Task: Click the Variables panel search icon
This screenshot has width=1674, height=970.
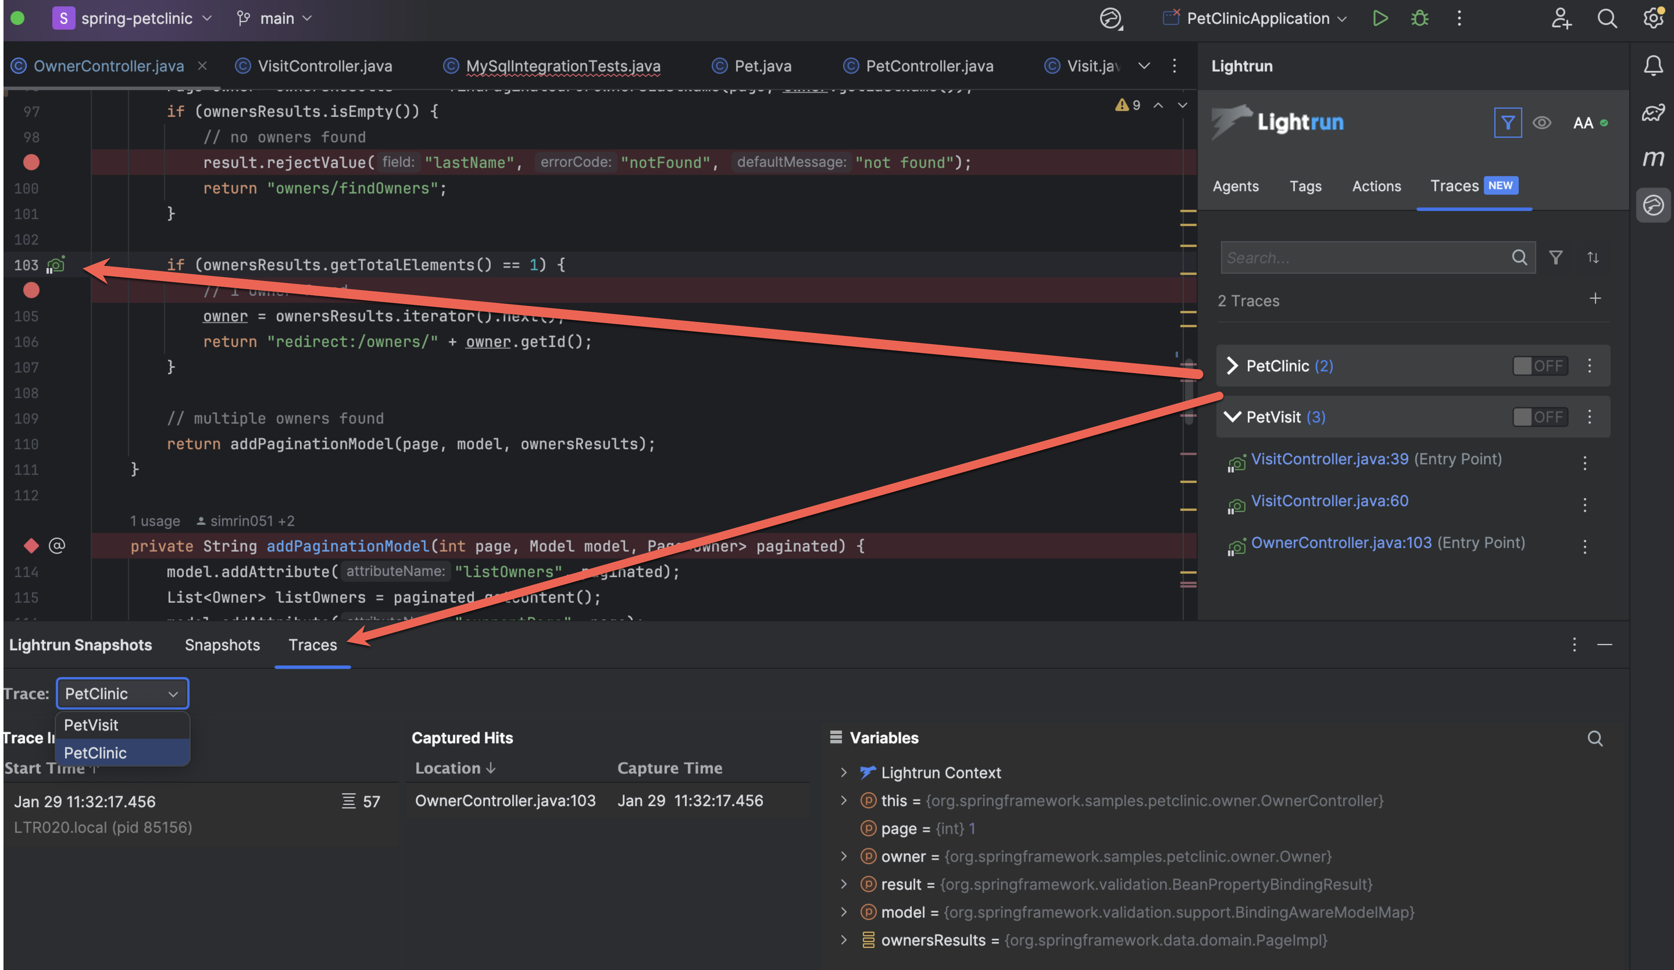Action: (1594, 738)
